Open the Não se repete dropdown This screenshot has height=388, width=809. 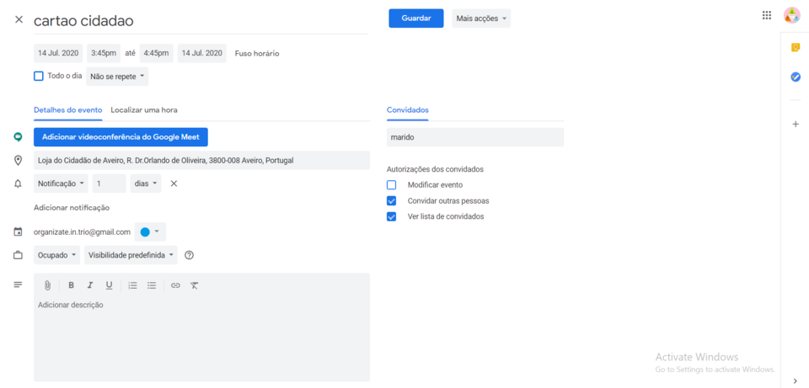117,77
